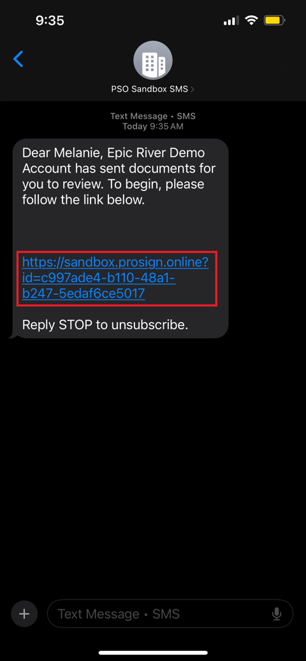Tap the cellular signal bars icon
This screenshot has width=306, height=661.
[231, 20]
